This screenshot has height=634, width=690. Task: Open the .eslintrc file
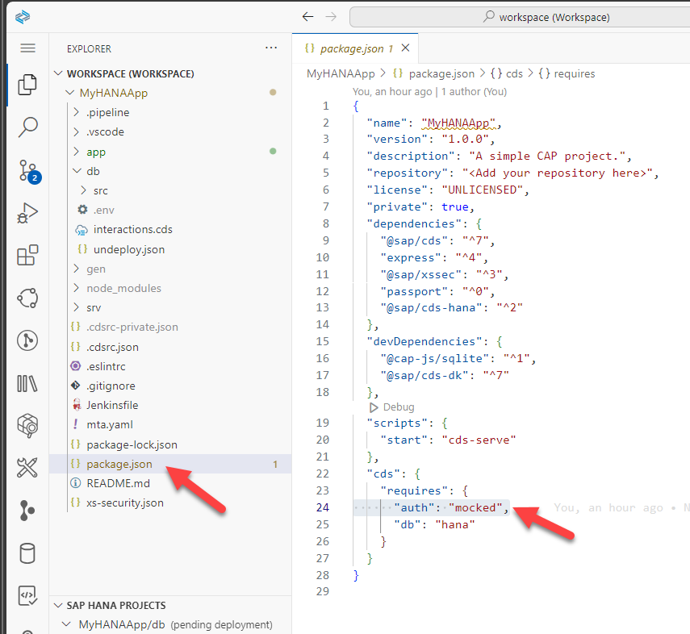pos(106,366)
